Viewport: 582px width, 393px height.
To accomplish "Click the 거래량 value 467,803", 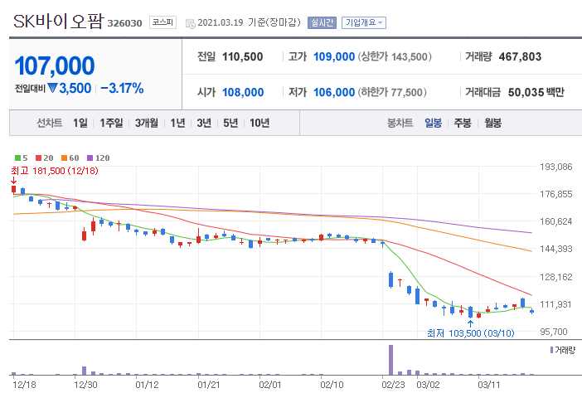I will click(x=520, y=56).
